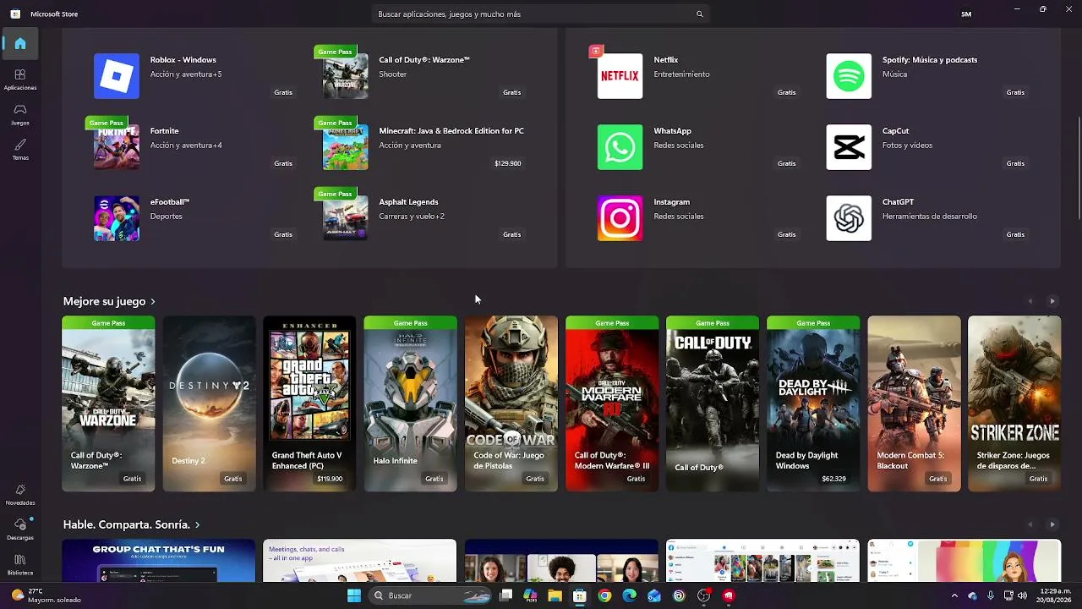The height and width of the screenshot is (609, 1082).
Task: Show hidden system tray icons
Action: point(954,595)
